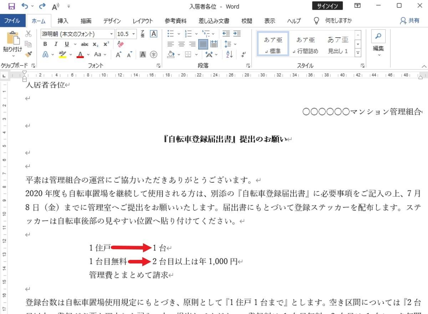Copy the selection to the clipboard
Screen dimensions: 428x314
pos(29,44)
